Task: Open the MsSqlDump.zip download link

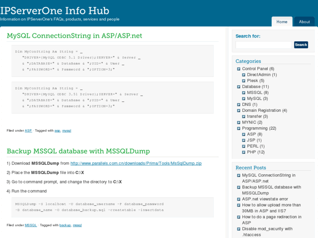Action: 136,163
